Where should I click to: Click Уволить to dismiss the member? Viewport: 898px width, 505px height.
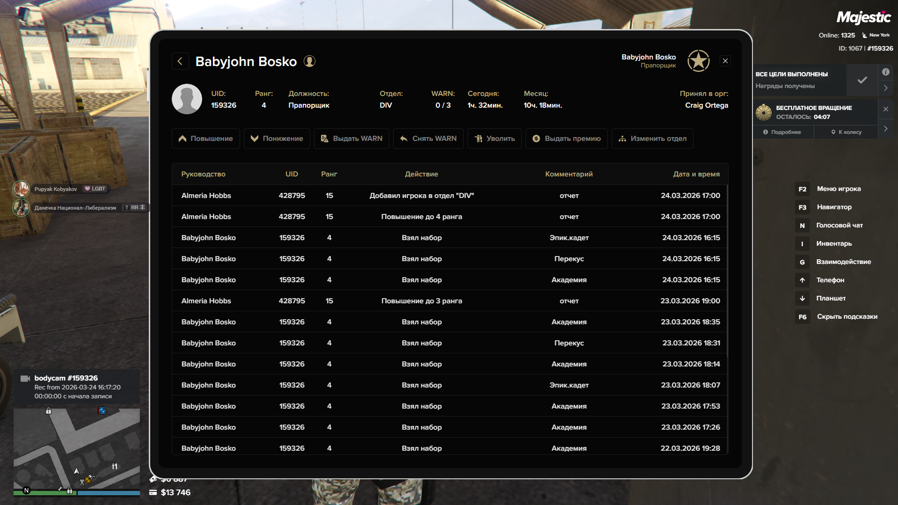click(494, 139)
